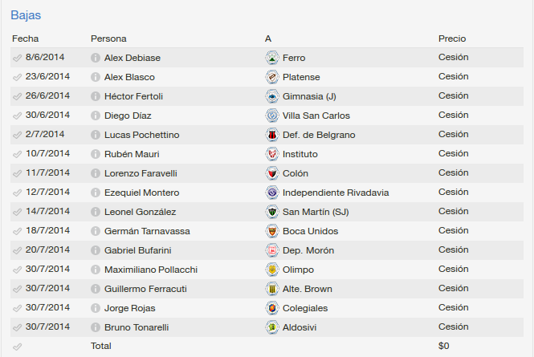Toggle the checkmark in the Total row
This screenshot has width=534, height=357.
tap(18, 347)
